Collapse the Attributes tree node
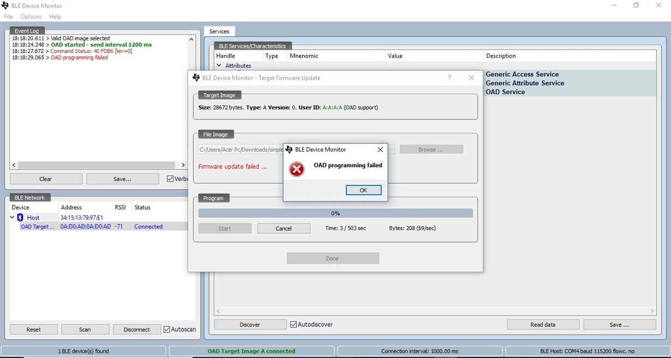 point(219,65)
